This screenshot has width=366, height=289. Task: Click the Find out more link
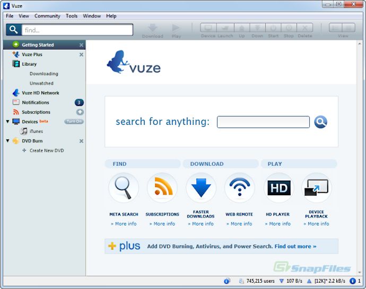[295, 246]
